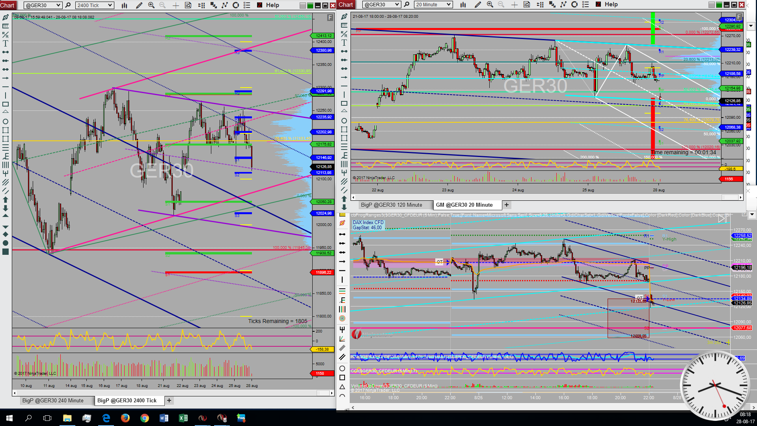
Task: Select the draw pencil tool in left chart
Action: click(x=139, y=5)
